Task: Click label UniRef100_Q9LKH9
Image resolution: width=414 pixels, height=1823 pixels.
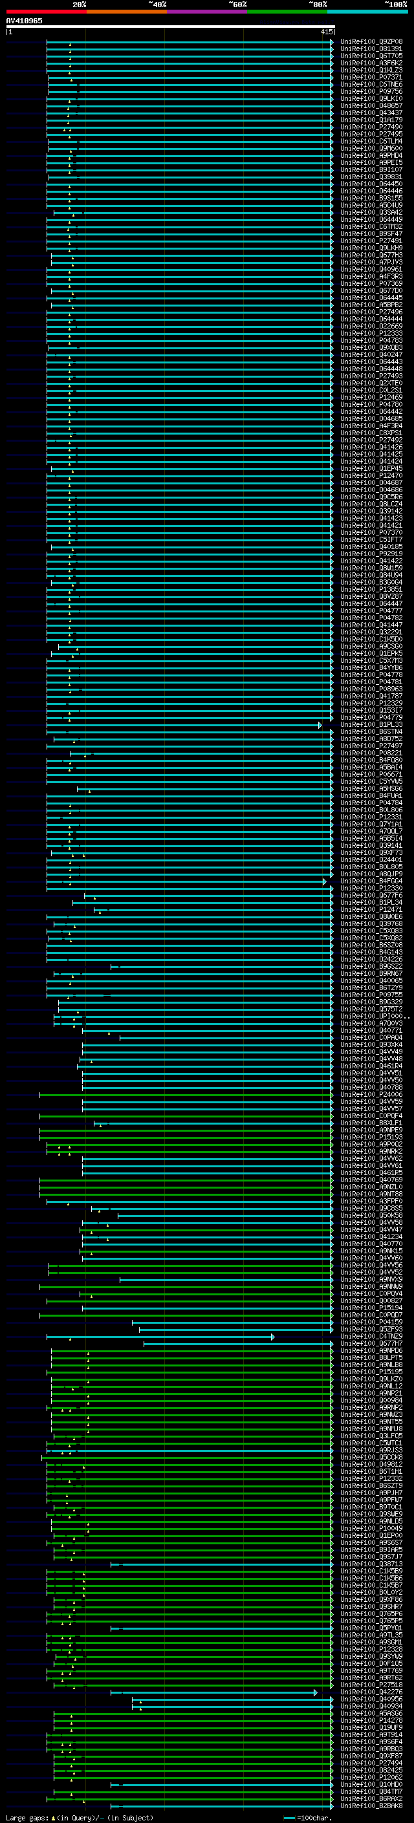Action: 371,248
